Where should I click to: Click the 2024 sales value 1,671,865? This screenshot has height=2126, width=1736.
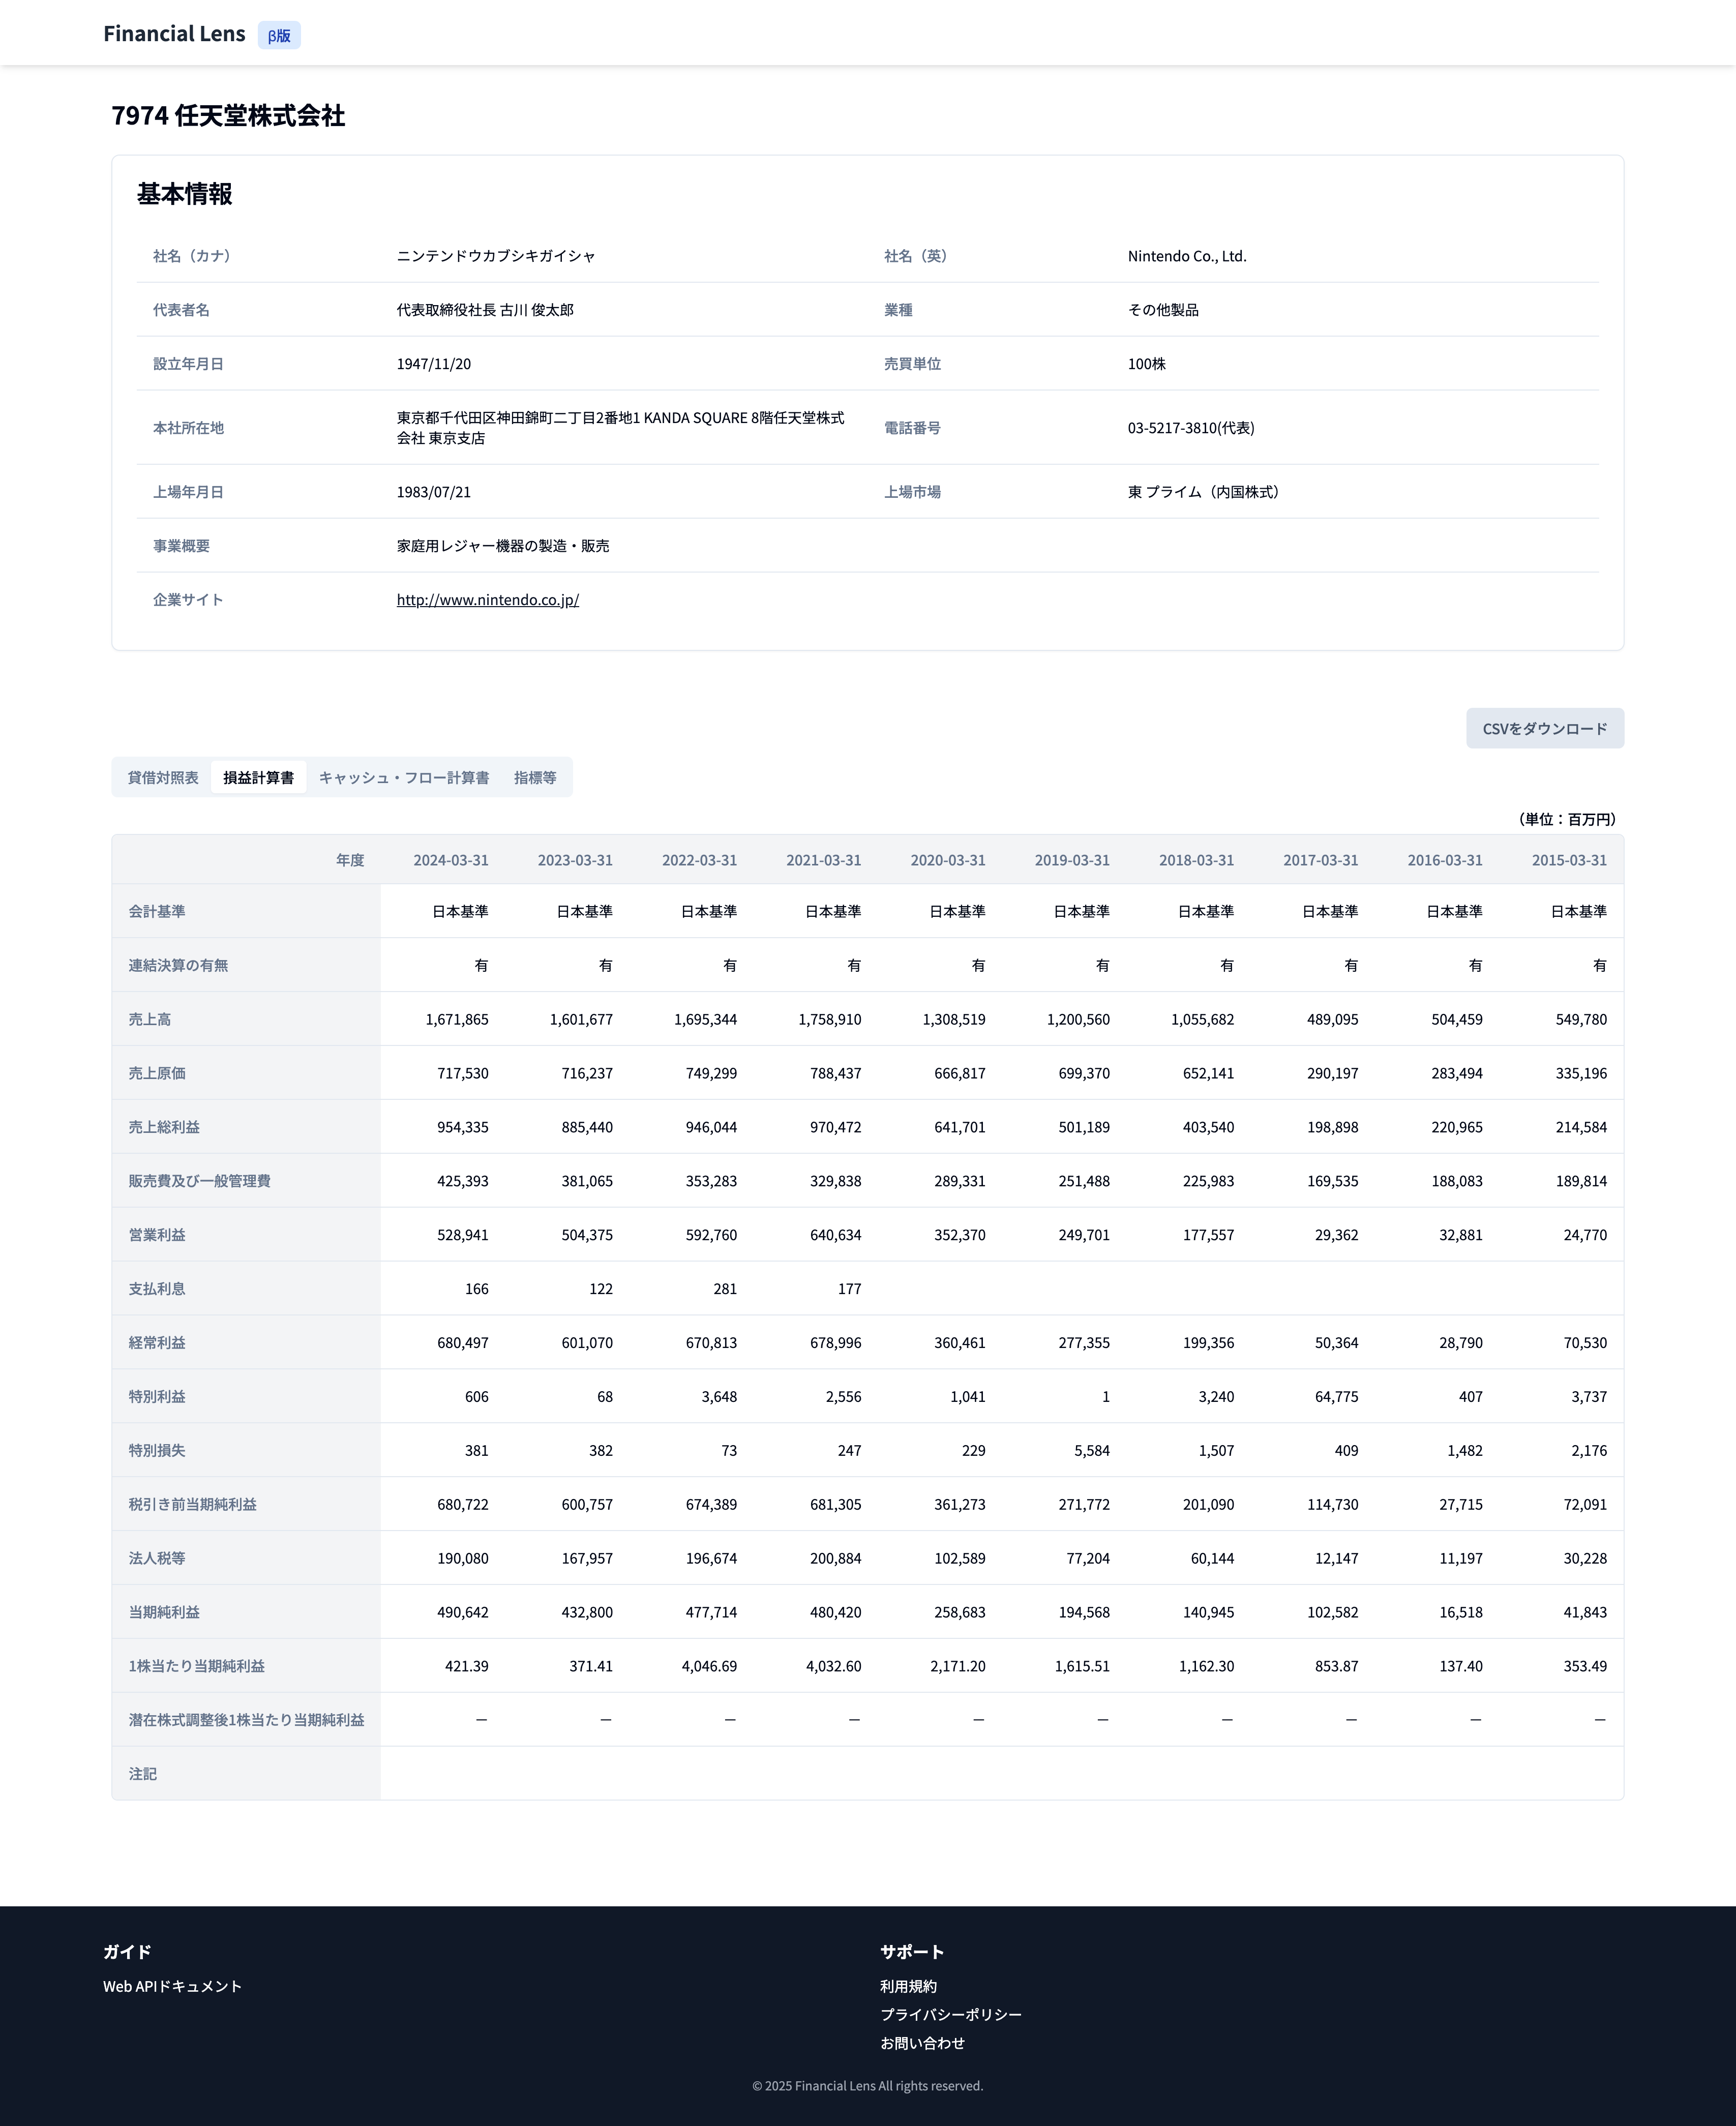[x=457, y=1019]
